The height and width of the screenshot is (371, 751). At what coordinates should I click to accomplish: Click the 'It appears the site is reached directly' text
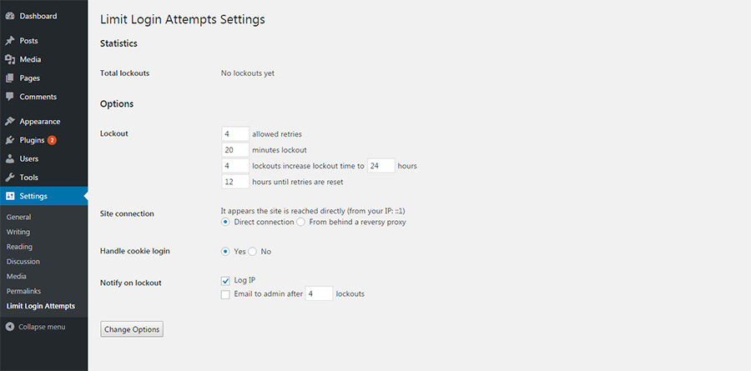click(314, 211)
